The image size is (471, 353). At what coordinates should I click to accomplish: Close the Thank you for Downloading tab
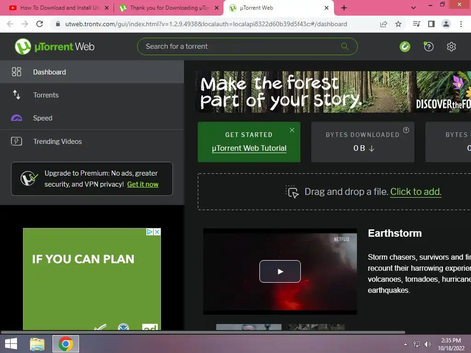[217, 8]
